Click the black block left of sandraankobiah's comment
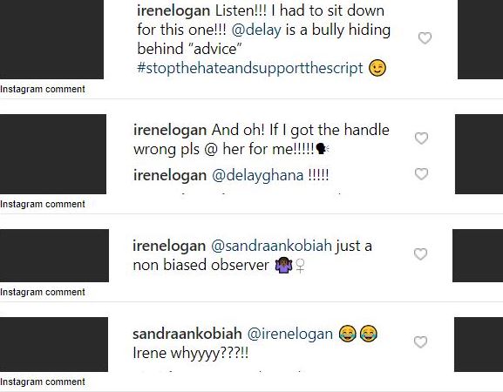503x392 pixels. [54, 345]
